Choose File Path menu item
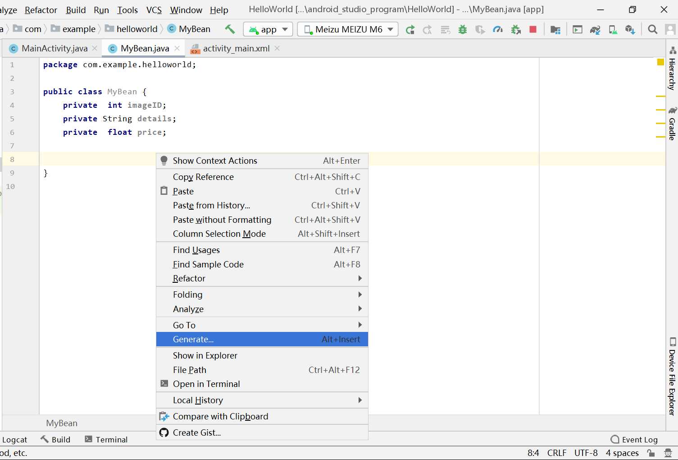Image resolution: width=678 pixels, height=460 pixels. click(x=262, y=370)
